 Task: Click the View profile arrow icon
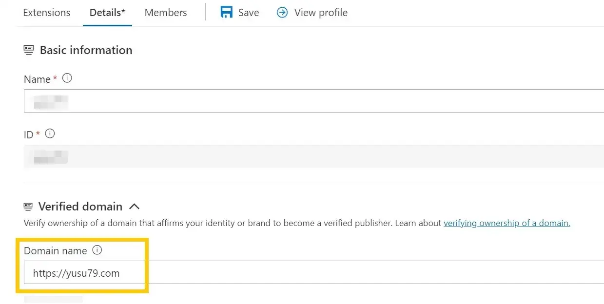pyautogui.click(x=282, y=12)
